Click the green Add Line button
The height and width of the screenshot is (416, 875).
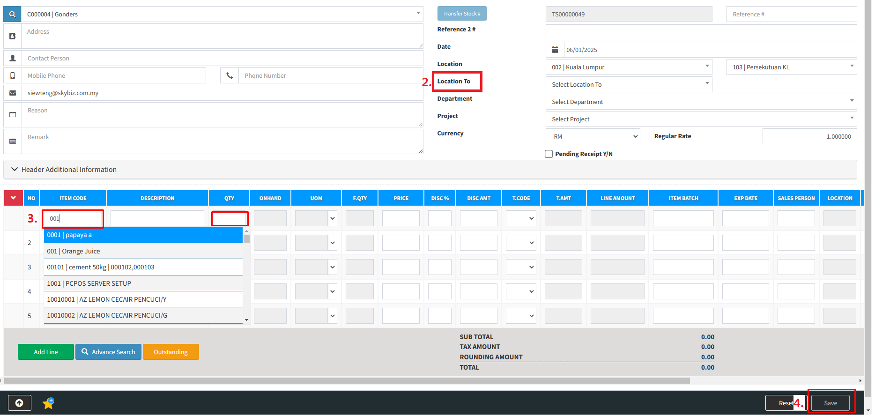click(x=46, y=352)
